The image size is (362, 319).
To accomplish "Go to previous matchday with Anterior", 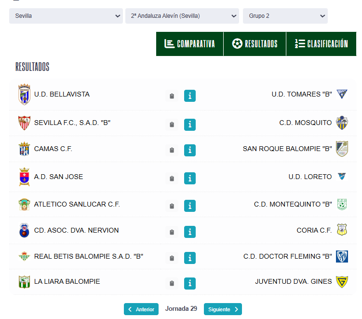I will 141,309.
